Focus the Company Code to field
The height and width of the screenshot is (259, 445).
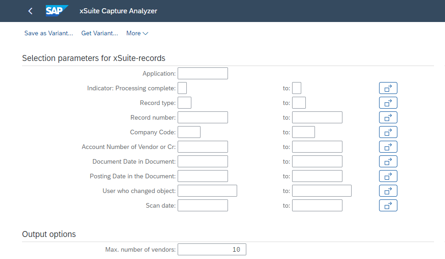tap(304, 132)
